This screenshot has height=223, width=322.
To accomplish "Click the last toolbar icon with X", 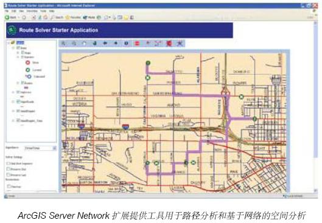I will [180, 43].
